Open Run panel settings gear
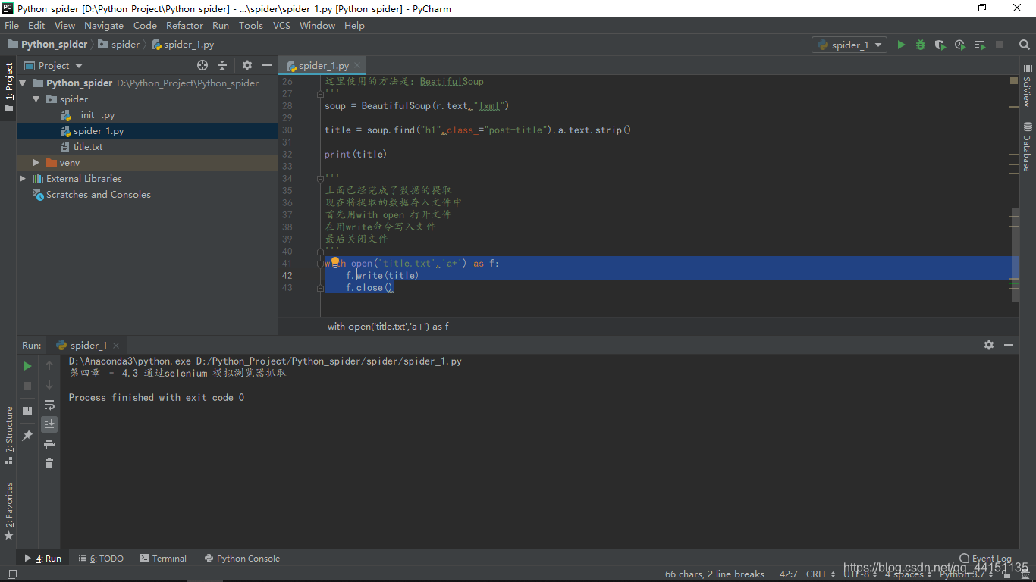Screen dimensions: 1036x582 (989, 345)
